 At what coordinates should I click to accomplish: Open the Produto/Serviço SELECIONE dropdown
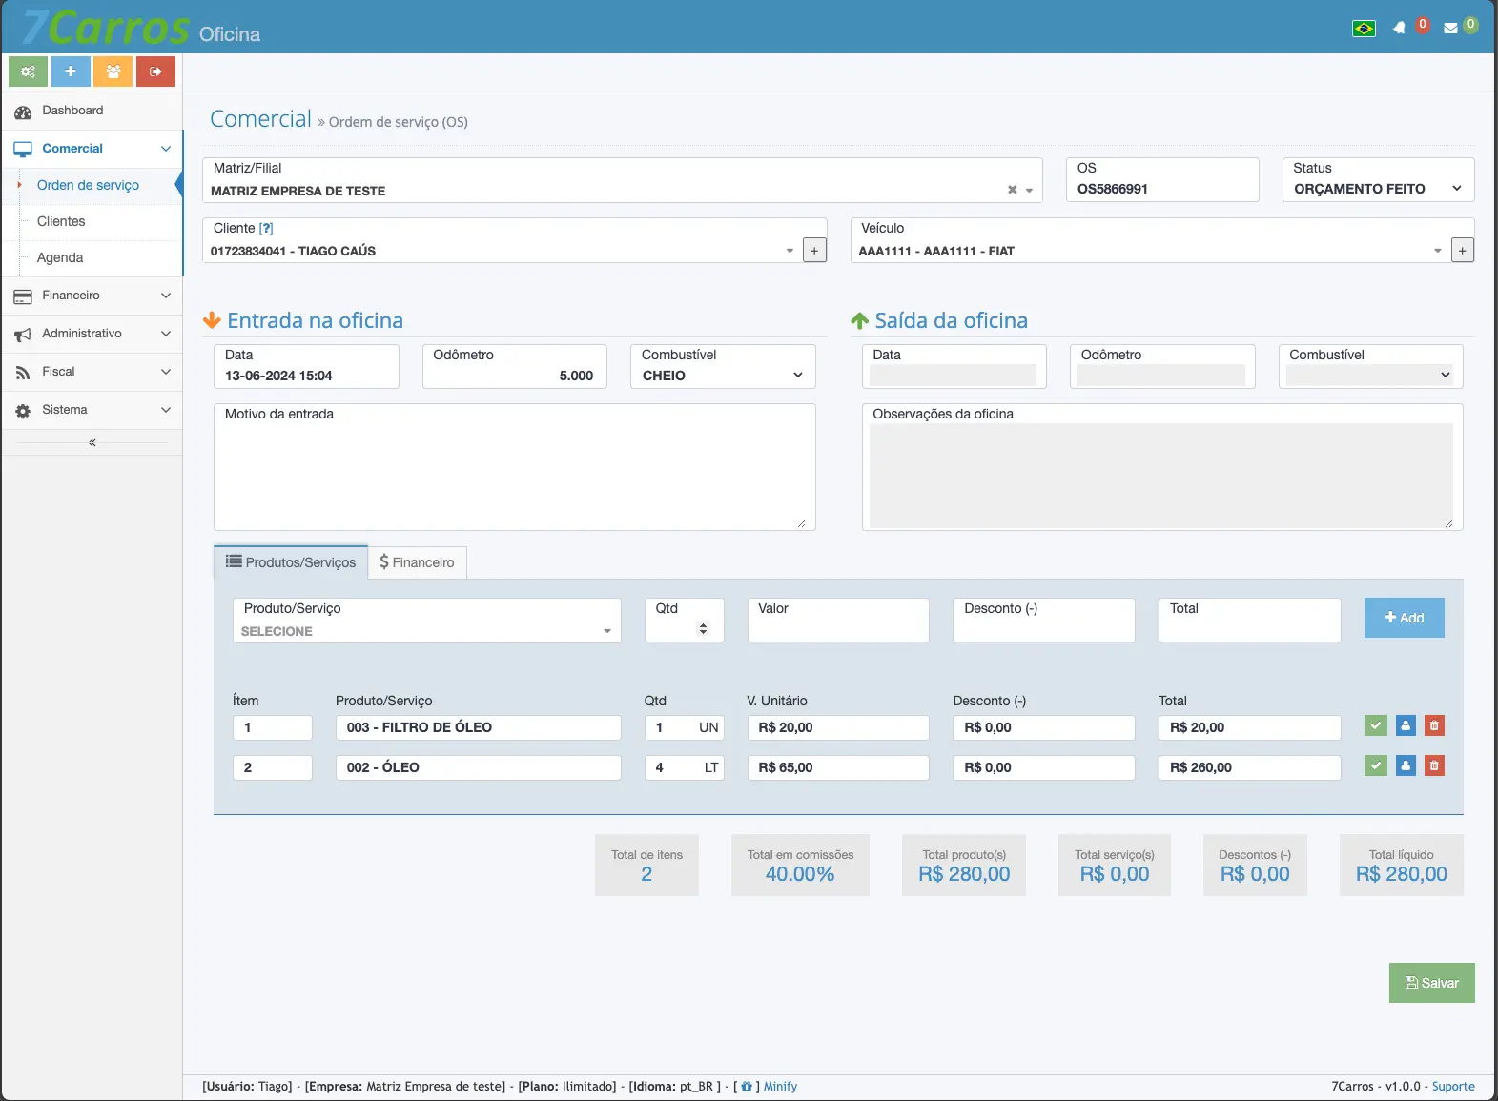tap(426, 631)
